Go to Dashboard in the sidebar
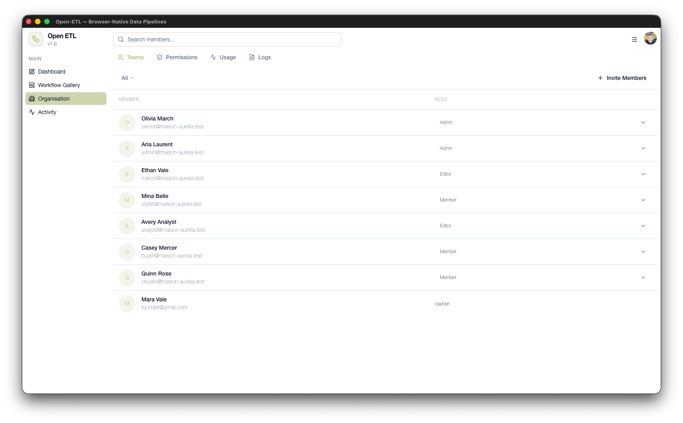The width and height of the screenshot is (683, 423). 66,72
